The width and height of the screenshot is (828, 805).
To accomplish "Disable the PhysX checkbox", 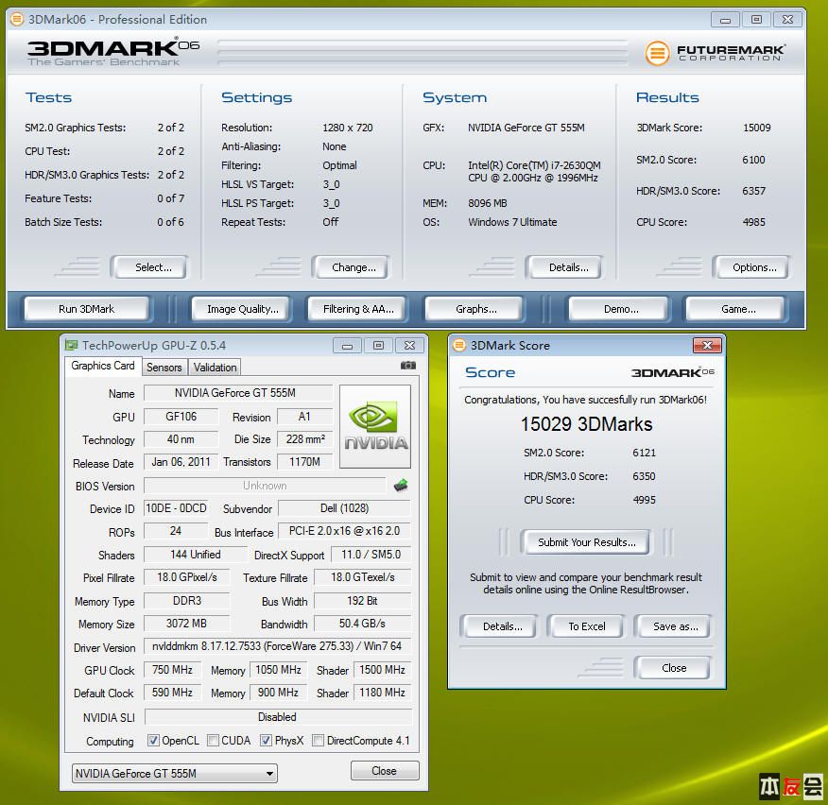I will 266,741.
